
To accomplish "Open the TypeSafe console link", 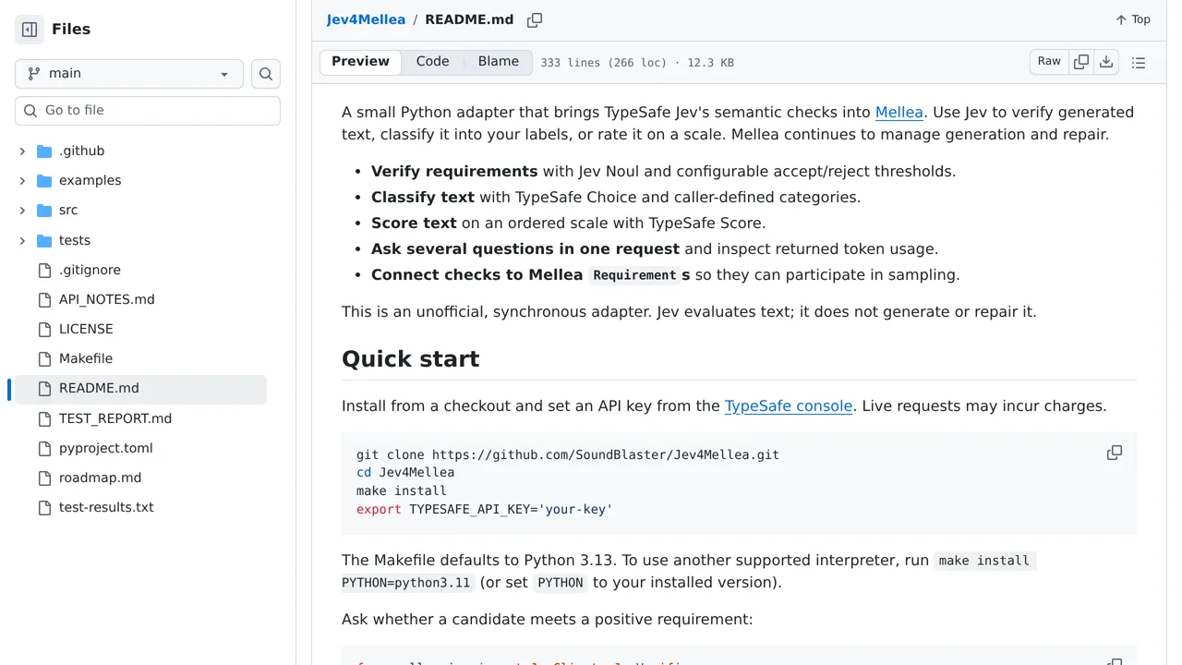I will click(789, 406).
